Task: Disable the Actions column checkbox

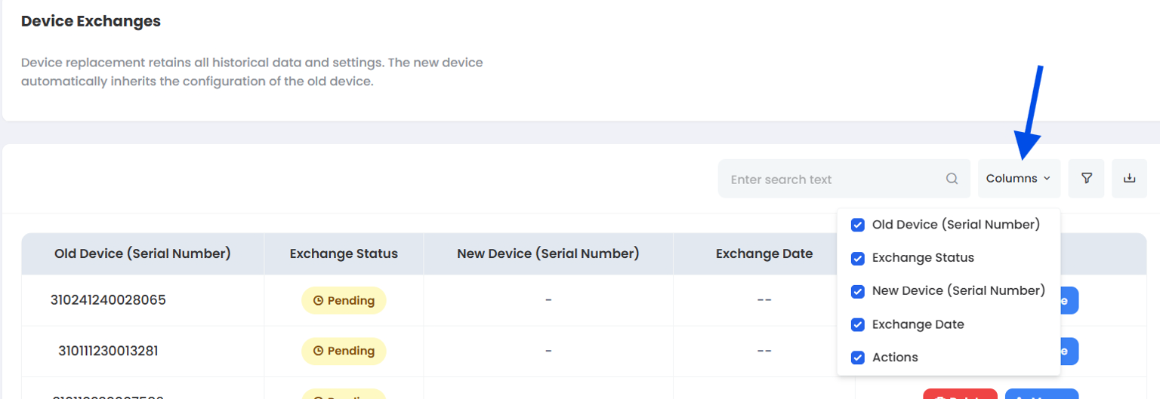Action: pyautogui.click(x=858, y=358)
